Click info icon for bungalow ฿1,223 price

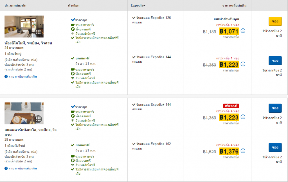click(243, 117)
